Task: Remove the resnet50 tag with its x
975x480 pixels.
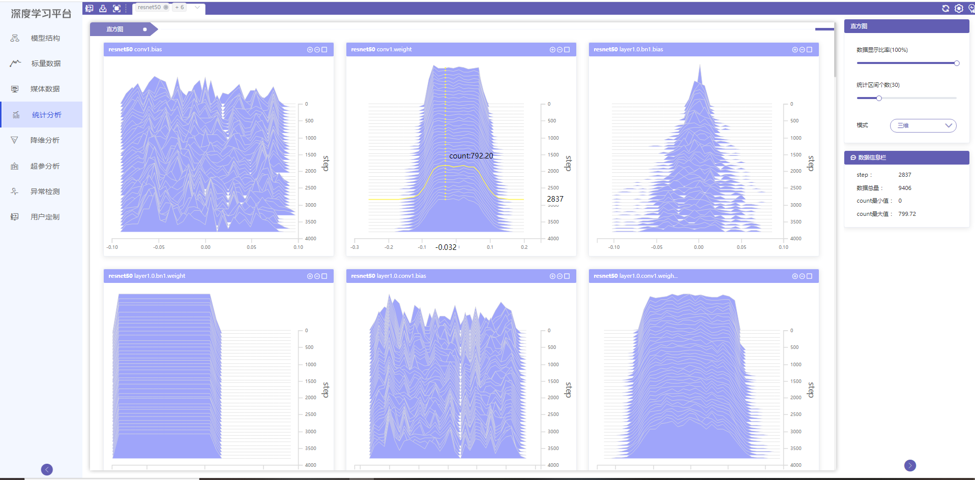Action: coord(166,7)
